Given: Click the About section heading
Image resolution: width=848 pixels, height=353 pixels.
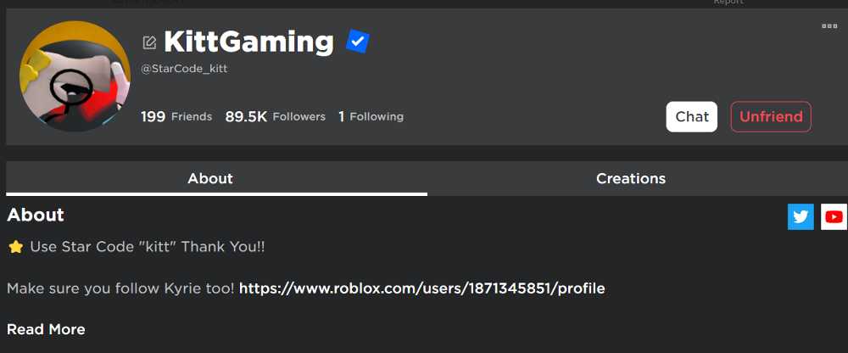Looking at the screenshot, I should [36, 216].
